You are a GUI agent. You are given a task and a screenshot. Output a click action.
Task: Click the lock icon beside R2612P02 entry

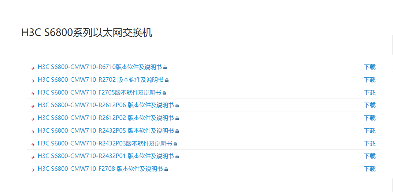pos(177,118)
